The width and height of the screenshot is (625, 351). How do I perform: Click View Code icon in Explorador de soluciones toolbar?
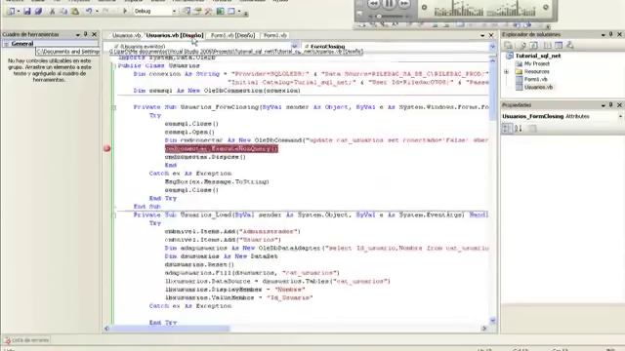[x=547, y=46]
